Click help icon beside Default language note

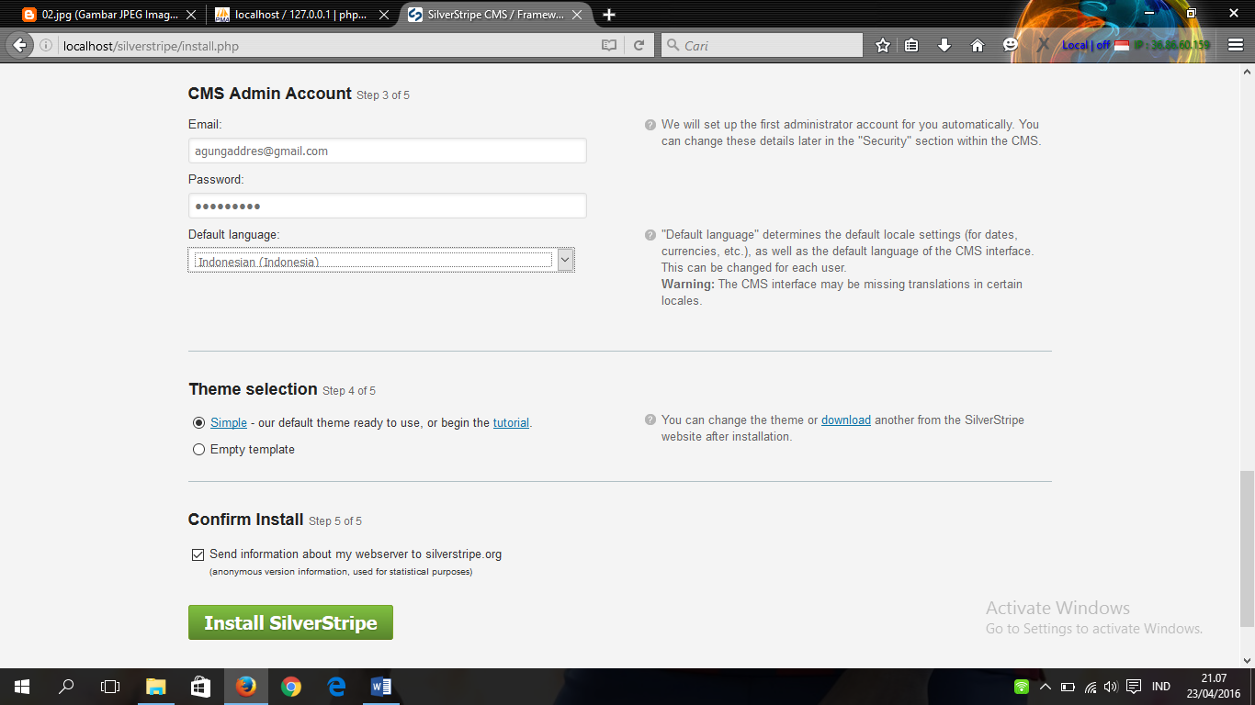[x=650, y=235]
